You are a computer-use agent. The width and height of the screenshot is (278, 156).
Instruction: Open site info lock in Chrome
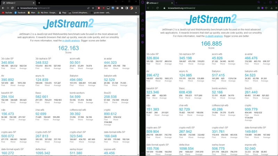(x=18, y=8)
